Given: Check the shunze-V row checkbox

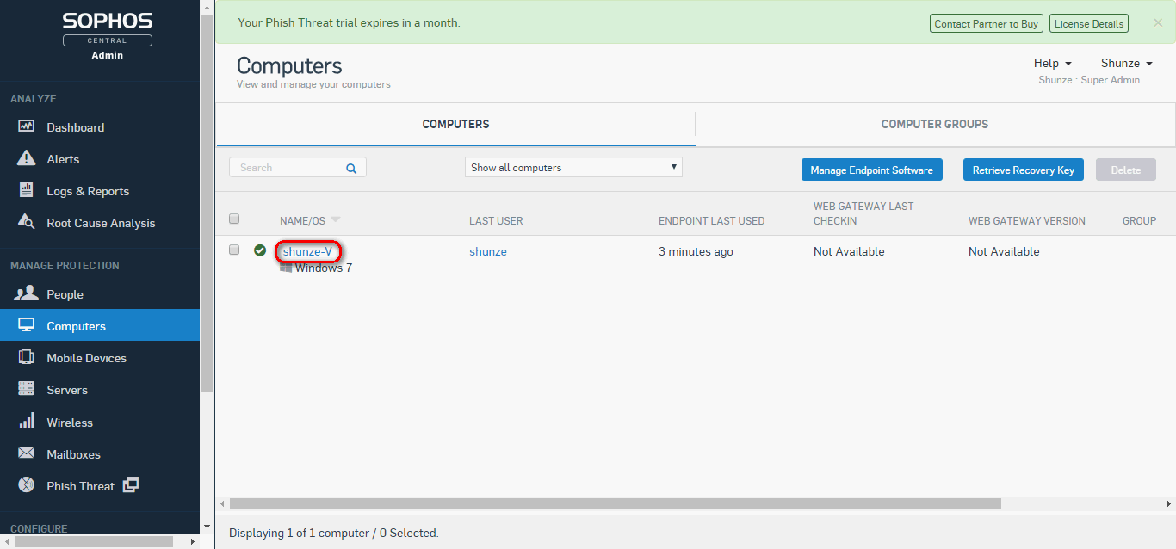Looking at the screenshot, I should coord(234,250).
